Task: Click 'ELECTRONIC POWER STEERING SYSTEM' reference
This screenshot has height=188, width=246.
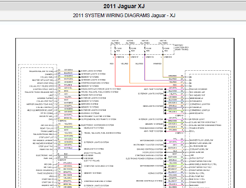Action: (144, 159)
